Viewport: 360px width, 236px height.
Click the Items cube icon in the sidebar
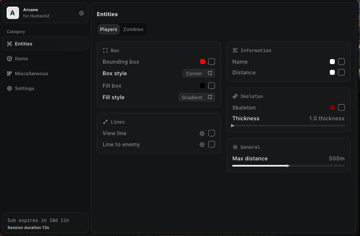[x=10, y=59]
